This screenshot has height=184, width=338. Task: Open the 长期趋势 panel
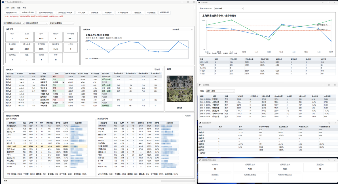(108, 12)
